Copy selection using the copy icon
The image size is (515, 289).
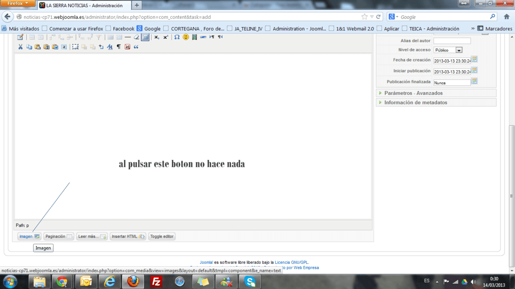pos(29,47)
